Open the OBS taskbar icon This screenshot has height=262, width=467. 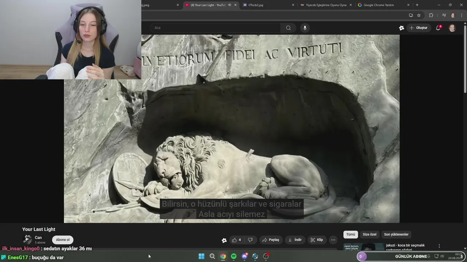(x=266, y=257)
